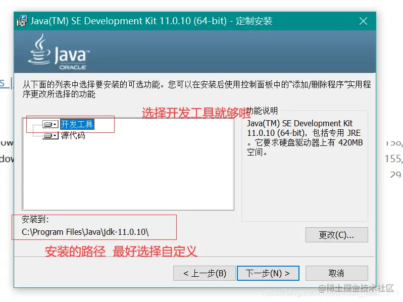Close the Java SE Development Kit installer
This screenshot has width=403, height=302.
(x=363, y=21)
